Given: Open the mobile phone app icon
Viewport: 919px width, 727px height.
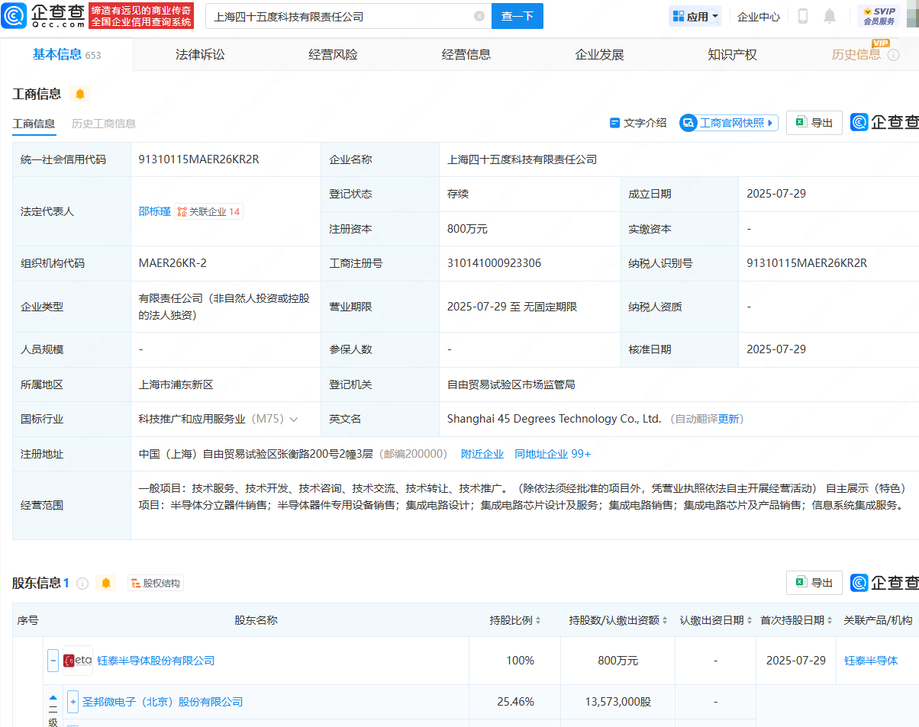Looking at the screenshot, I should (x=803, y=16).
